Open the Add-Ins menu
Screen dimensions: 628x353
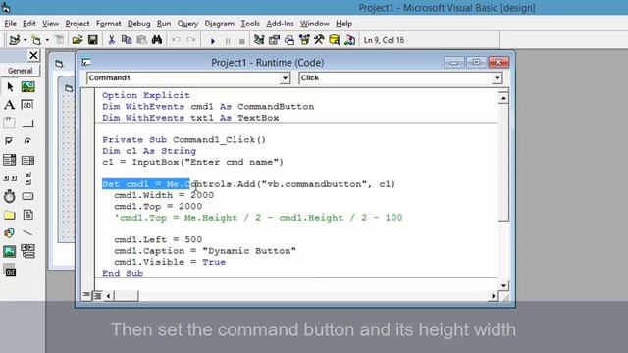point(280,24)
